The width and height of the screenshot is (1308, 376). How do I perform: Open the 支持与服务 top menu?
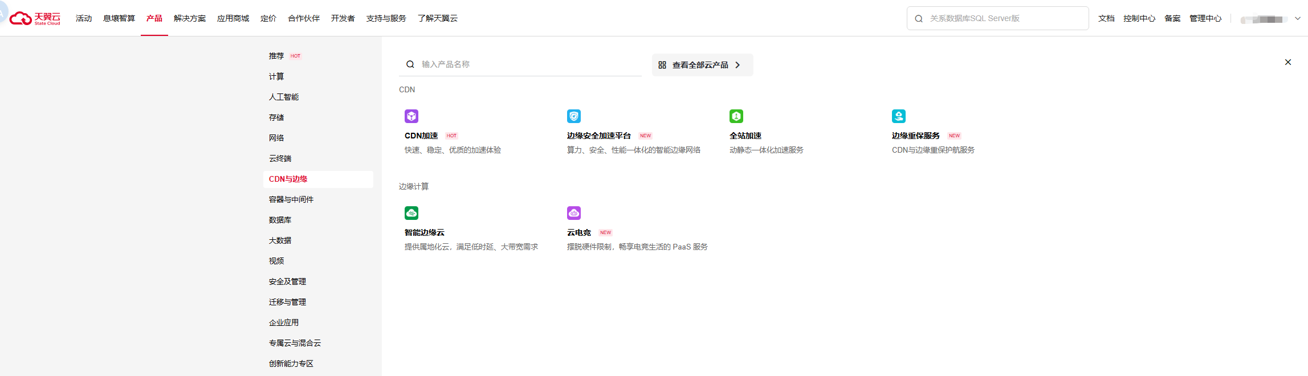tap(386, 18)
